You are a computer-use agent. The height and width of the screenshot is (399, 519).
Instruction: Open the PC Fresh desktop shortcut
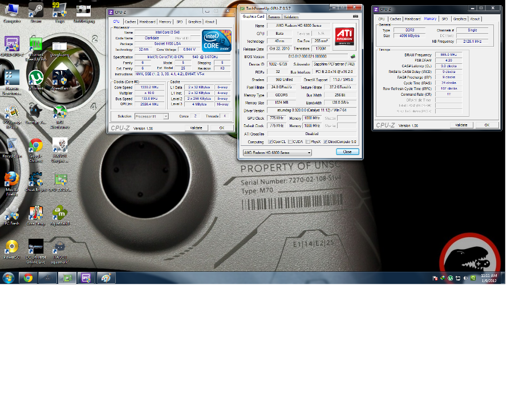click(x=12, y=215)
